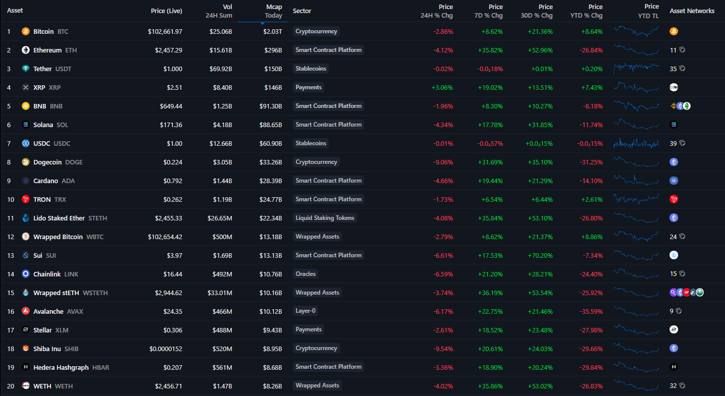Open the YTD sparkline chart for Shiba Inu
Image resolution: width=725 pixels, height=396 pixels.
tap(636, 349)
